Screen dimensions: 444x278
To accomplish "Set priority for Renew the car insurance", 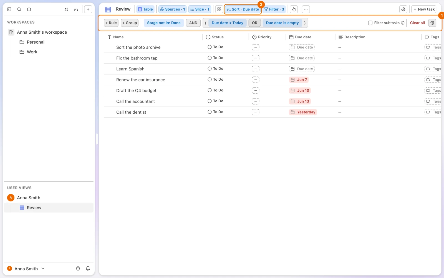I will (256, 80).
